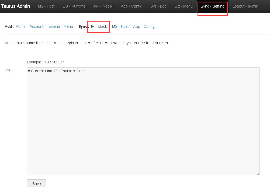Open the Admin - Account add page

(29, 26)
